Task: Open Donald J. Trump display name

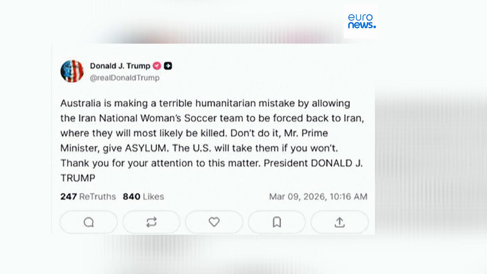Action: (x=120, y=66)
